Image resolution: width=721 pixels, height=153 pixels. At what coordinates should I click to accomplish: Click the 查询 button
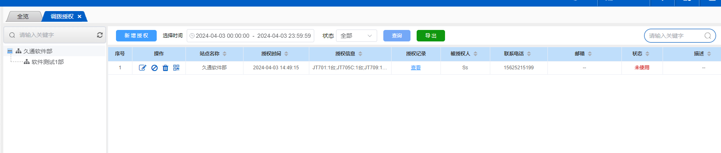pos(397,36)
